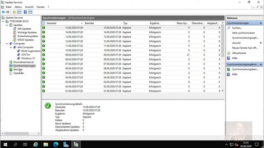The width and height of the screenshot is (264, 148).
Task: Click the tree pane scroll right arrow
Action: (38, 133)
